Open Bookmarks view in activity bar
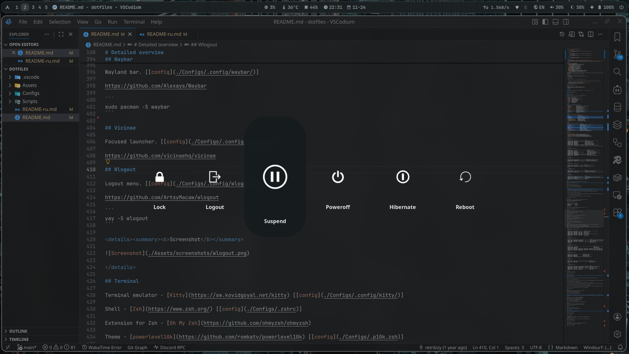The width and height of the screenshot is (629, 354). point(617,37)
